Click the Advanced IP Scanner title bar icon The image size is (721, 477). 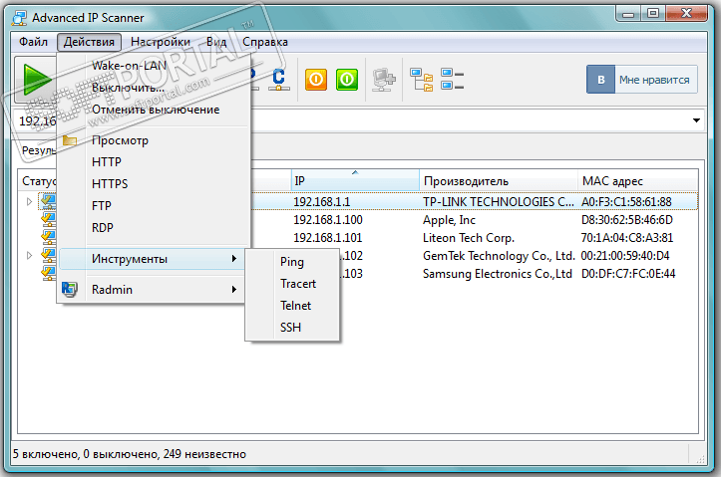[20, 18]
